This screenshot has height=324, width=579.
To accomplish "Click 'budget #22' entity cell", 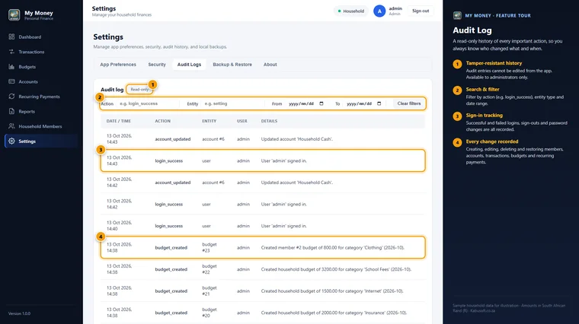I will tap(210, 269).
